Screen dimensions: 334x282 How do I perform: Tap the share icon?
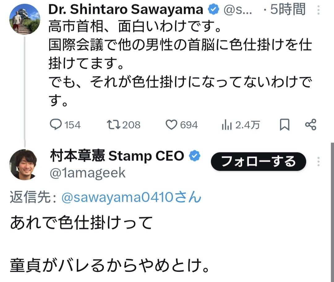click(310, 125)
